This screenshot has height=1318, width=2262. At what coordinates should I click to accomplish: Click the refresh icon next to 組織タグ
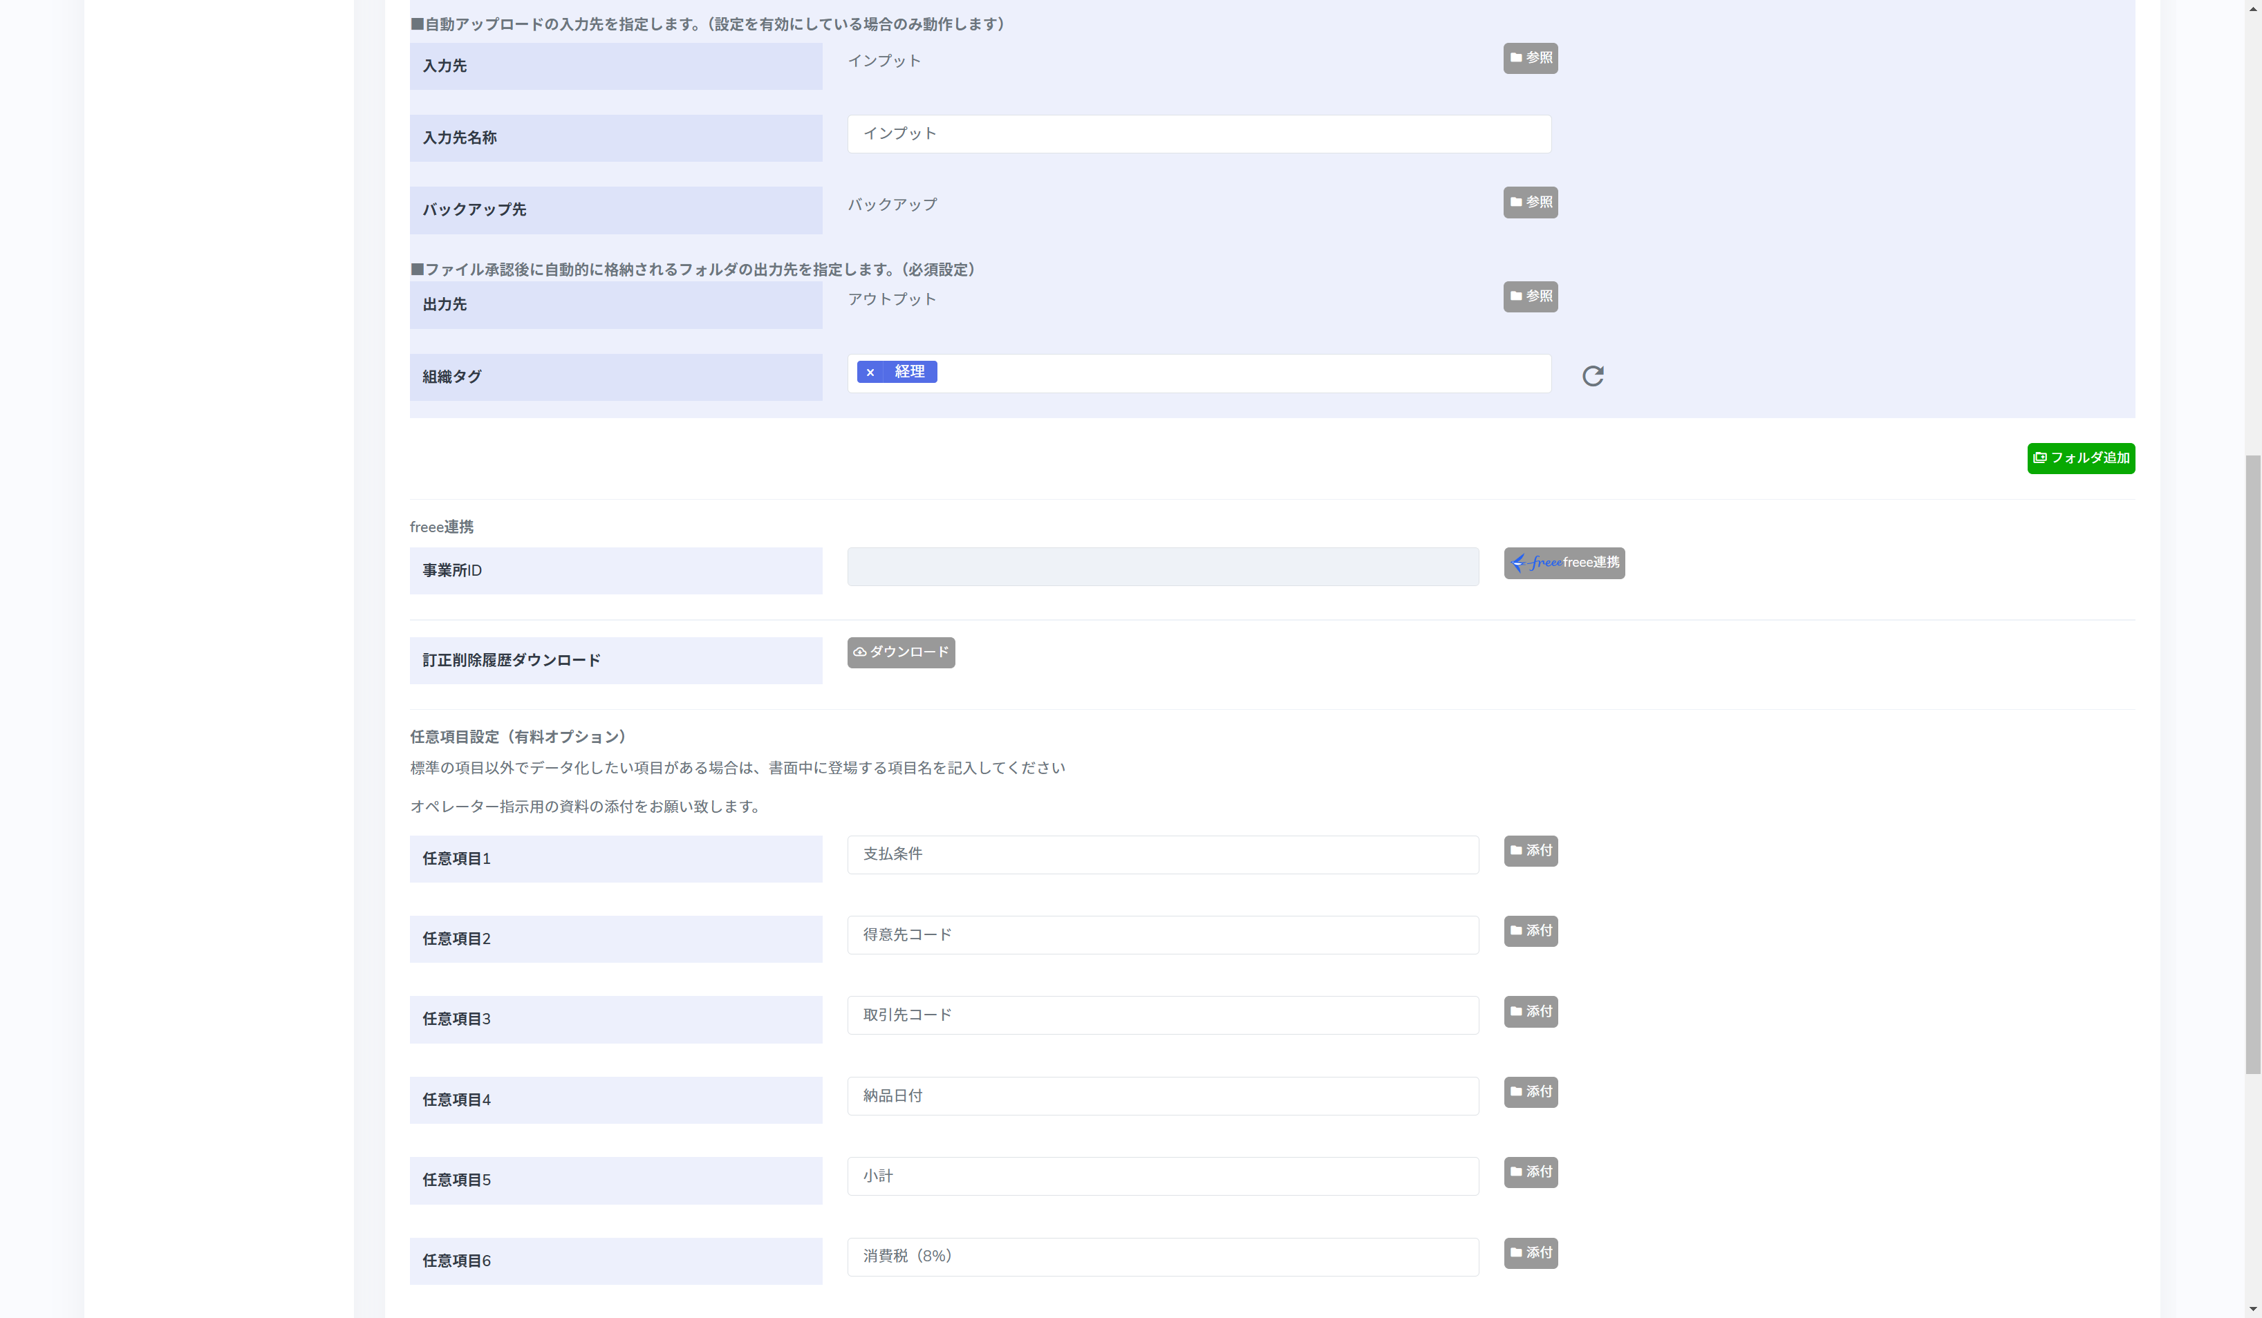point(1592,376)
